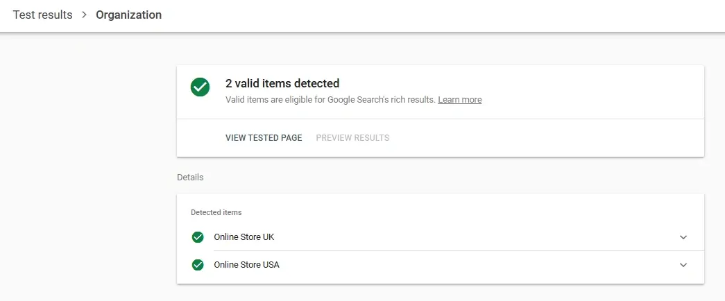Open the Learn more link

pos(459,100)
